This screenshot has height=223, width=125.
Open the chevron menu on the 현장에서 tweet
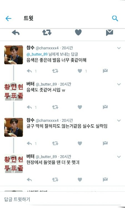(x=119, y=157)
